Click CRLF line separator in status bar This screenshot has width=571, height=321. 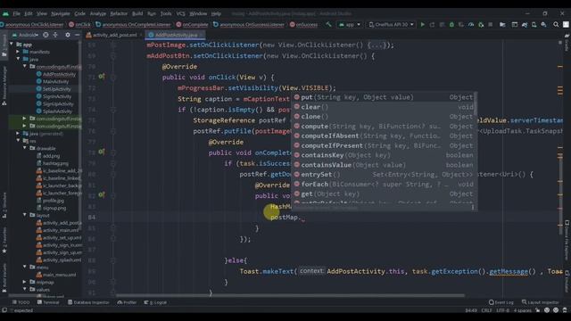click(x=486, y=310)
